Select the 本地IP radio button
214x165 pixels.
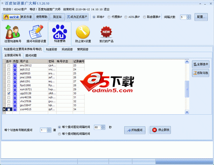point(94,17)
